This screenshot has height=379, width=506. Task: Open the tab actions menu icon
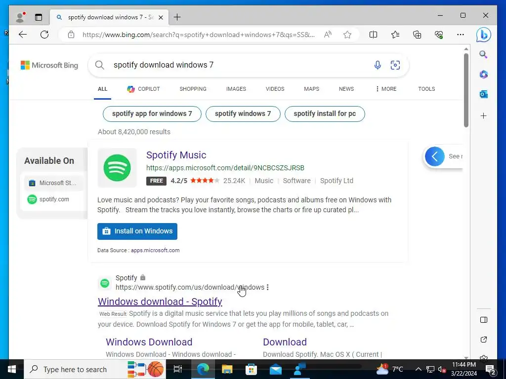pyautogui.click(x=39, y=17)
